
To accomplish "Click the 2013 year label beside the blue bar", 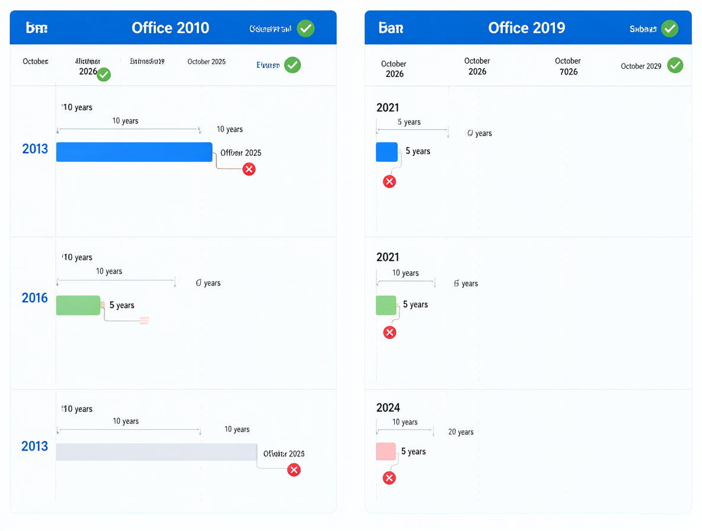I will pos(35,149).
